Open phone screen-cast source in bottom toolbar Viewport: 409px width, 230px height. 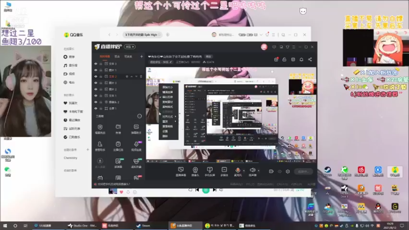tap(210, 172)
